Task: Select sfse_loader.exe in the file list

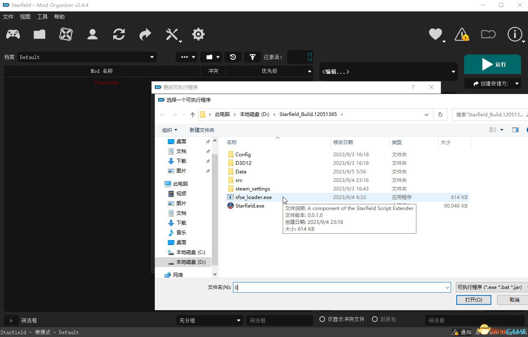Action: [253, 197]
